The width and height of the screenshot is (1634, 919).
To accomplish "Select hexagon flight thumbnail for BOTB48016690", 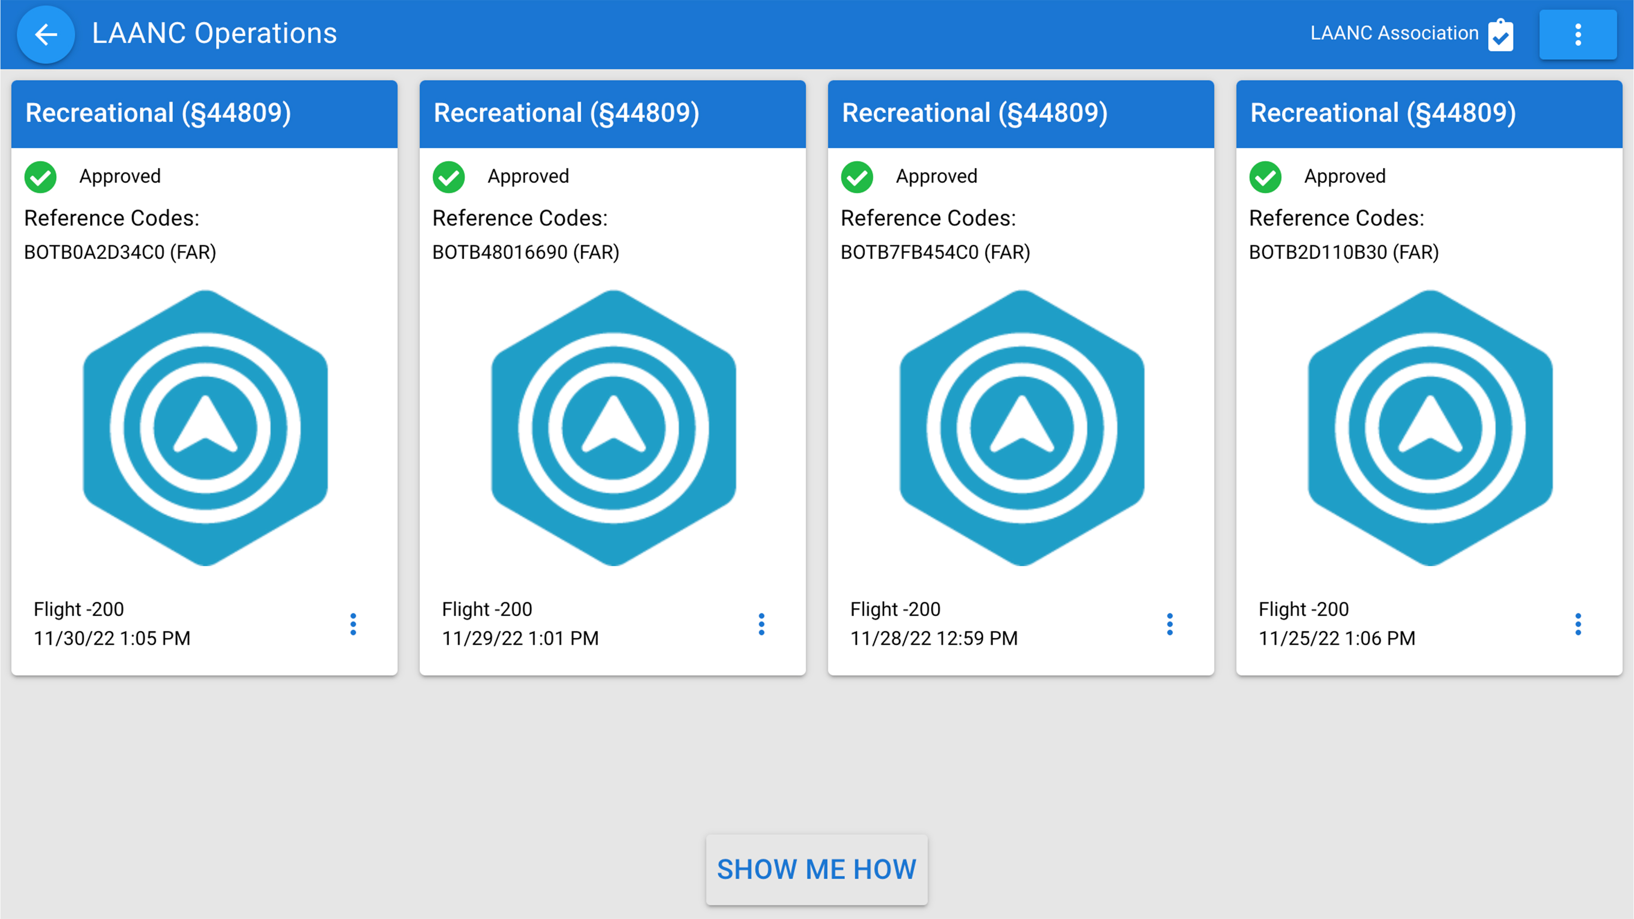I will click(614, 428).
